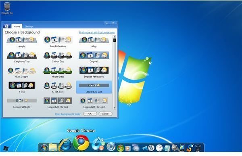The height and width of the screenshot is (156, 242).
Task: Select the Leopard 2D Dark background
Action: (x=94, y=87)
